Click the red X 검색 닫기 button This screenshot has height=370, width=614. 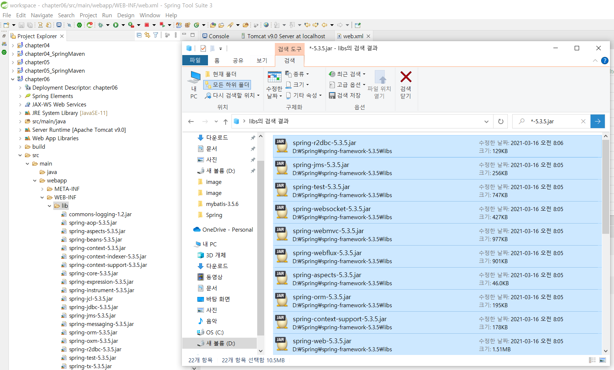pos(406,85)
